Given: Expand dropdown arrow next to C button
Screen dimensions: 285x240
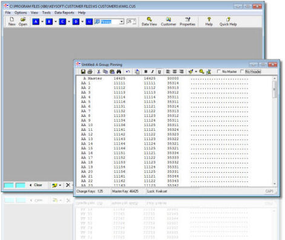Looking at the screenshot, I should coord(69,22).
